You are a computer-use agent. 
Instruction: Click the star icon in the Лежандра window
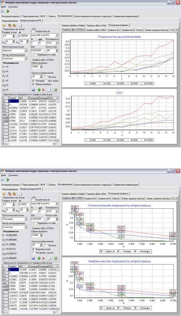(4, 194)
